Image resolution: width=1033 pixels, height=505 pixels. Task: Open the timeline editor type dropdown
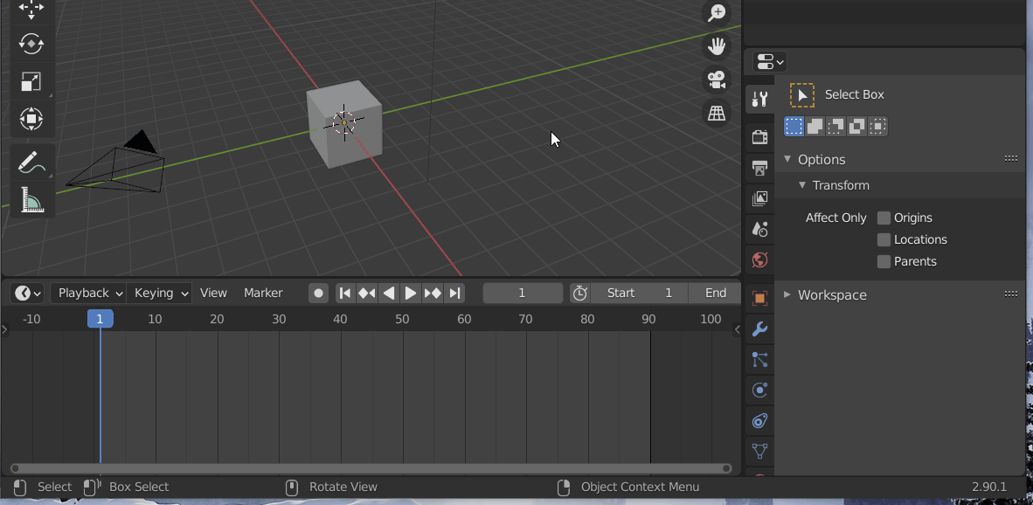coord(28,293)
